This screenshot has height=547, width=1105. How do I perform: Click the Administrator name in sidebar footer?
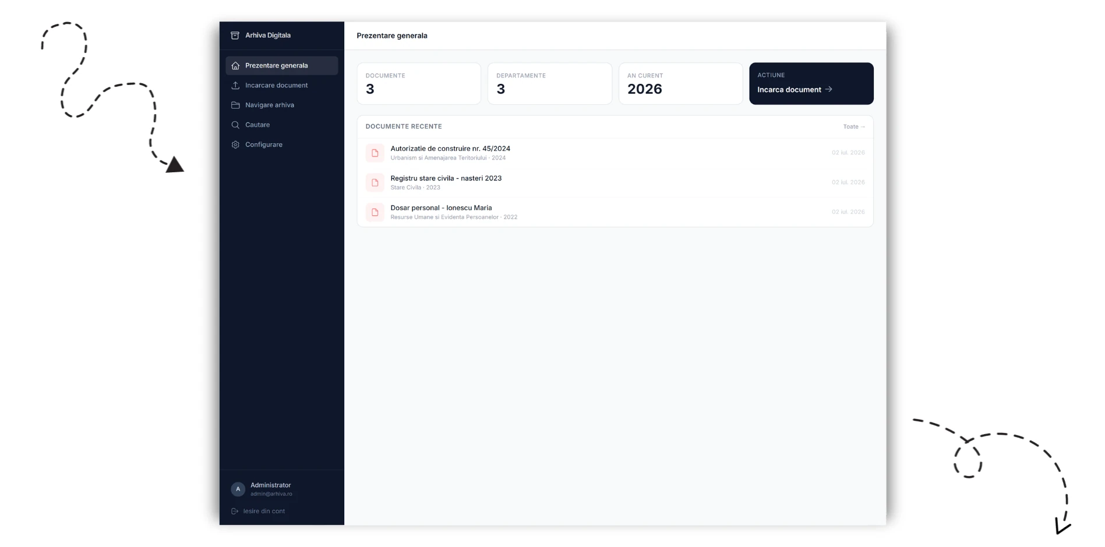pos(270,485)
